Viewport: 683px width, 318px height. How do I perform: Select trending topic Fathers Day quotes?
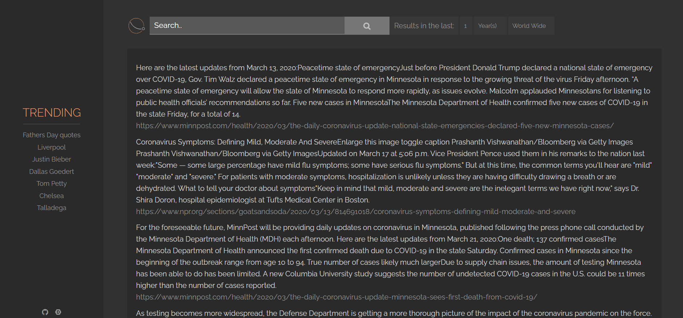pyautogui.click(x=51, y=135)
